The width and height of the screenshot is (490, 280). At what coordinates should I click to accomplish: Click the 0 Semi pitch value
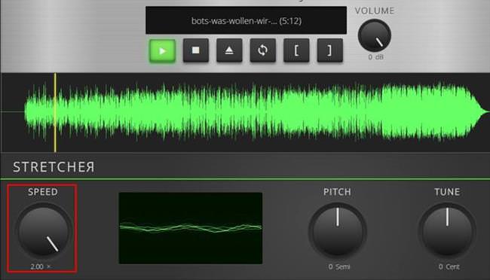[x=339, y=266]
